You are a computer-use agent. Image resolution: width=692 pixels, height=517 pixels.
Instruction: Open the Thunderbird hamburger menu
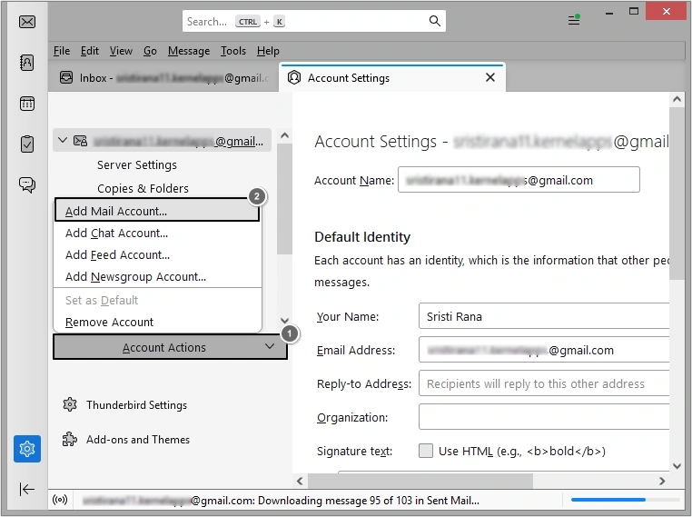[574, 20]
